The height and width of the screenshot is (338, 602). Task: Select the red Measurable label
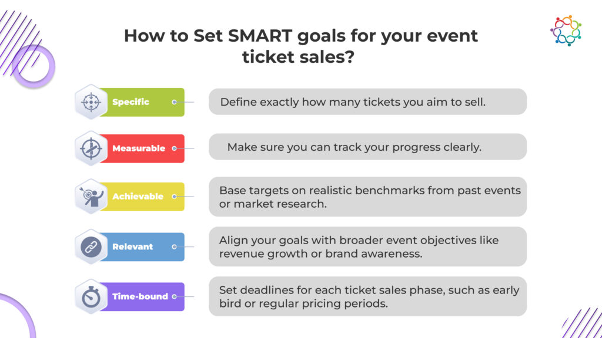pos(142,148)
